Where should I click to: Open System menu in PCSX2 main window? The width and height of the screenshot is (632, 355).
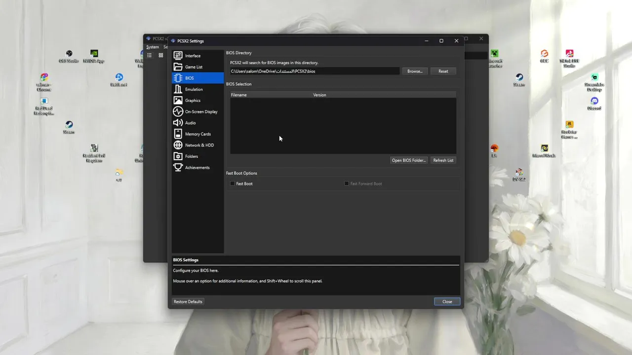[153, 47]
